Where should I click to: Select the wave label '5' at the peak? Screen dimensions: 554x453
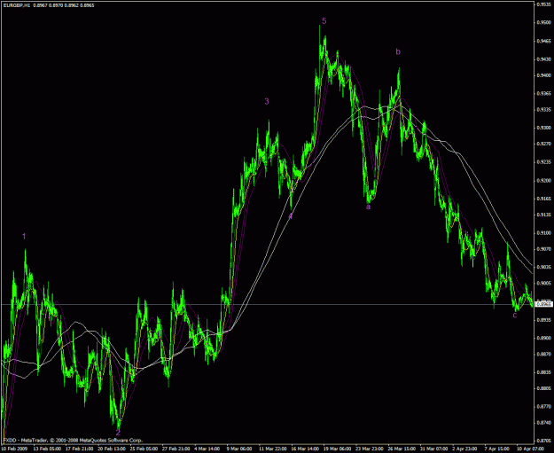tap(324, 21)
